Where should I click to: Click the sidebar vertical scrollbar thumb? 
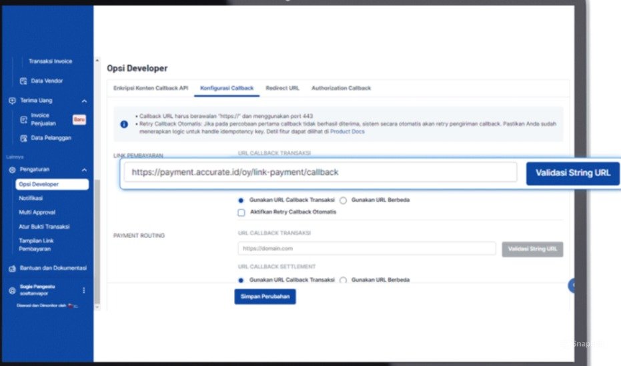click(97, 241)
